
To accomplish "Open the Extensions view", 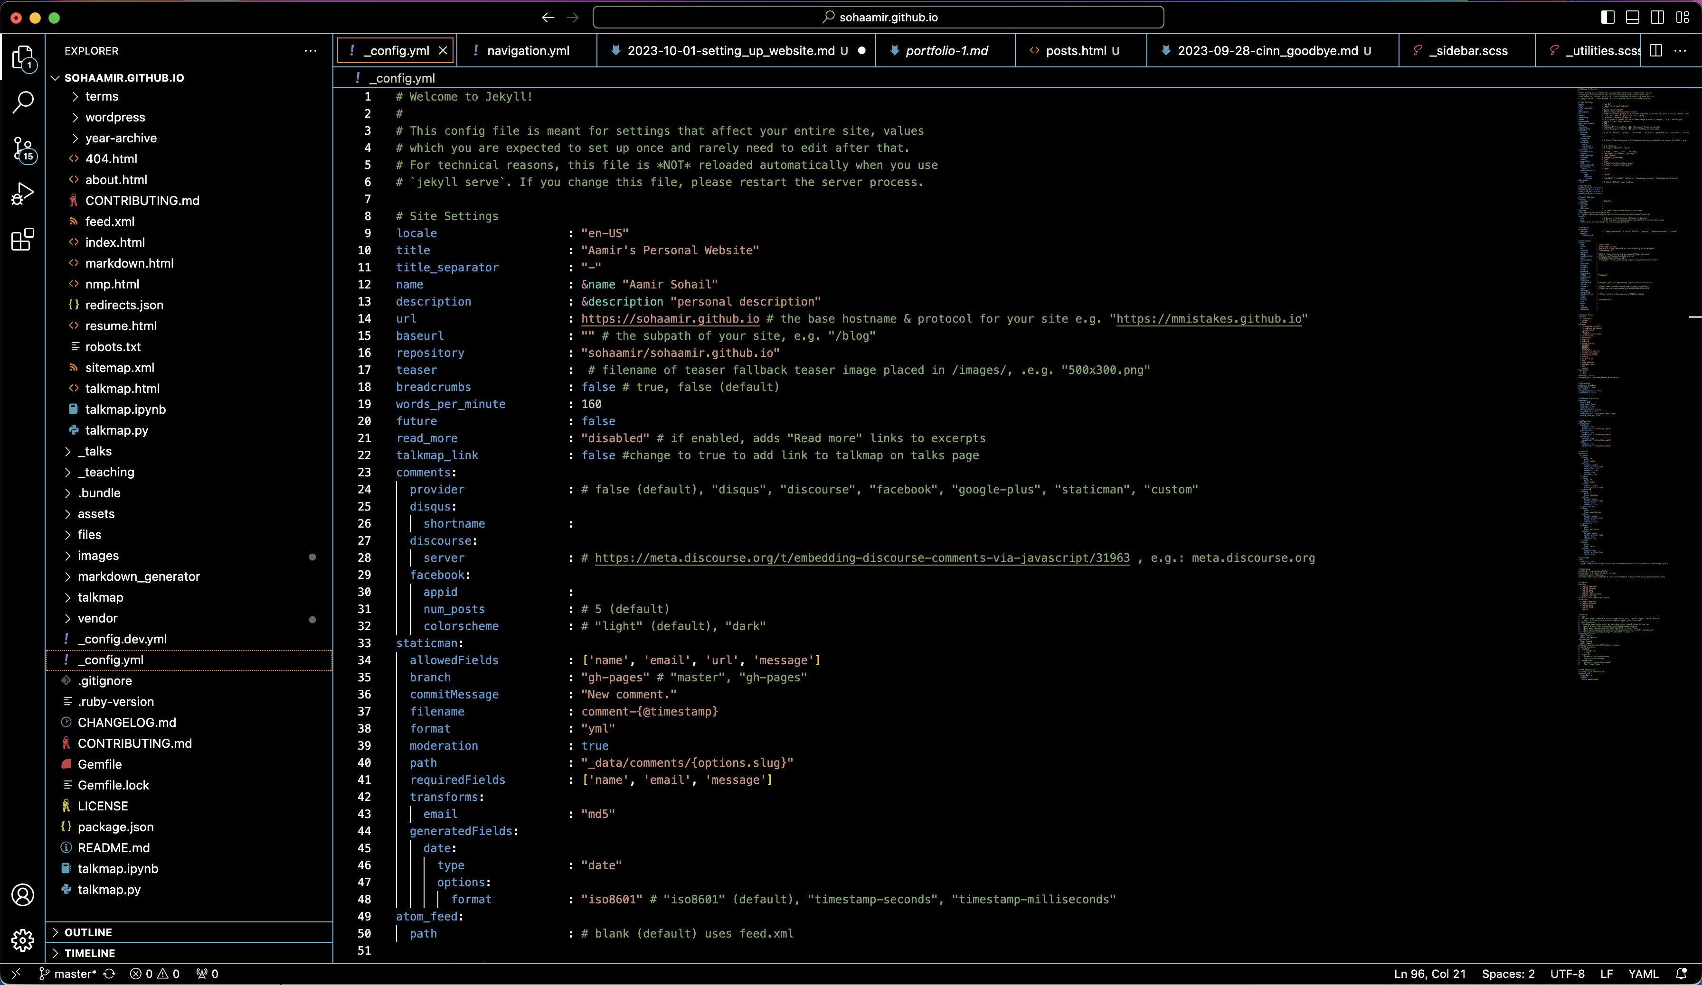I will 23,240.
